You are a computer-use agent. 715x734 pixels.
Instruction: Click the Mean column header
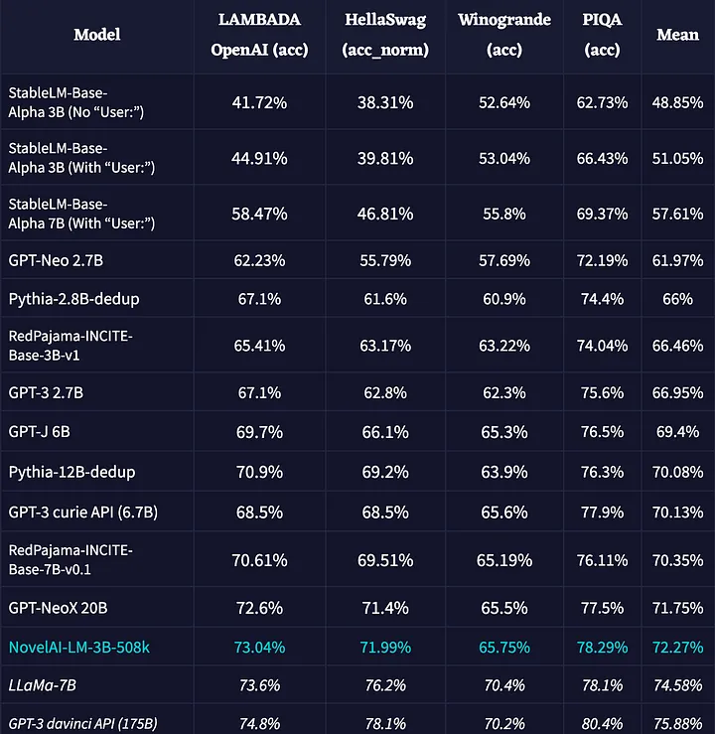(x=677, y=35)
